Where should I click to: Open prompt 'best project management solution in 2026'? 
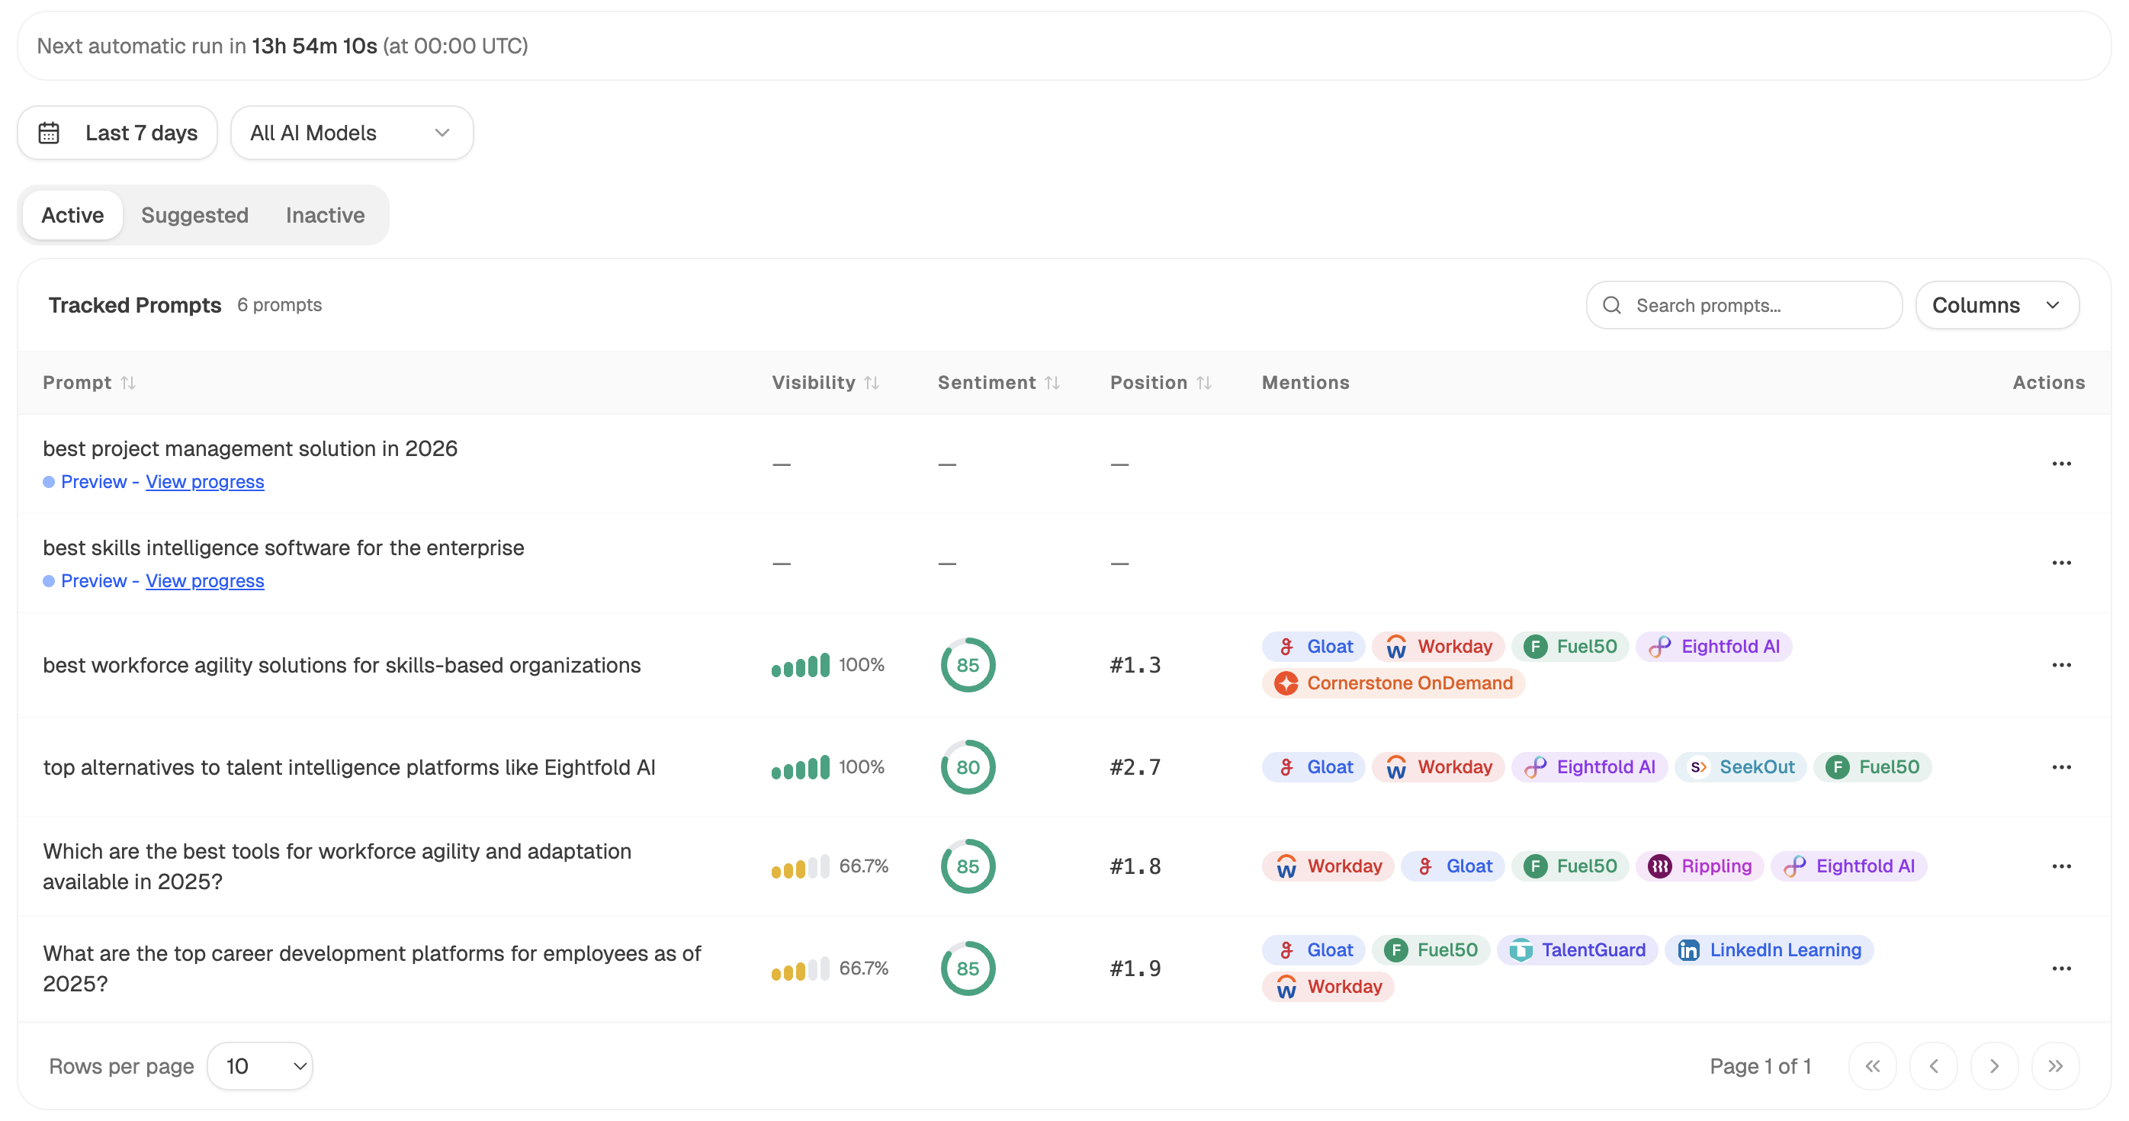point(249,449)
